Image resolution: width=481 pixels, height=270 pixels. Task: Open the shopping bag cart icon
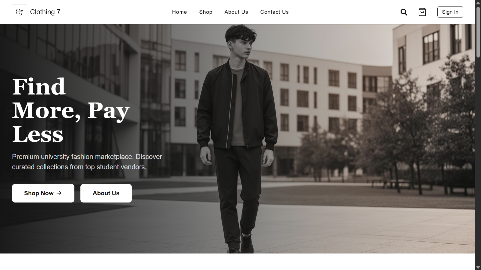click(422, 12)
